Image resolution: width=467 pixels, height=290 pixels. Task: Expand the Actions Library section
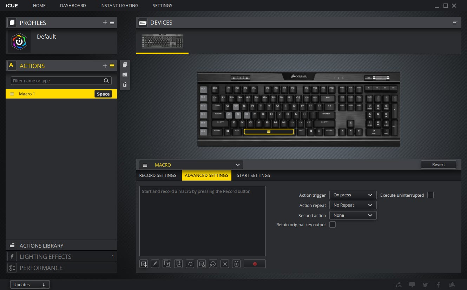[61, 245]
